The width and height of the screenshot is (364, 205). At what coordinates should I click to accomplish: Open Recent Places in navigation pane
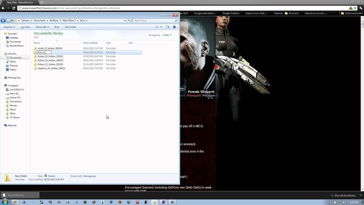pyautogui.click(x=16, y=46)
